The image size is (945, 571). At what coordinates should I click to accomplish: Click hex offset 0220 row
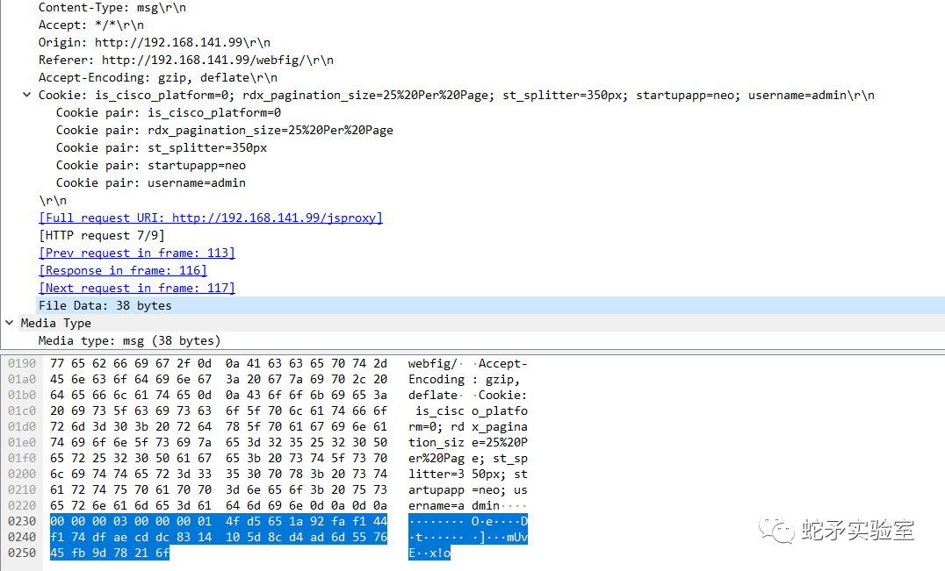point(22,505)
